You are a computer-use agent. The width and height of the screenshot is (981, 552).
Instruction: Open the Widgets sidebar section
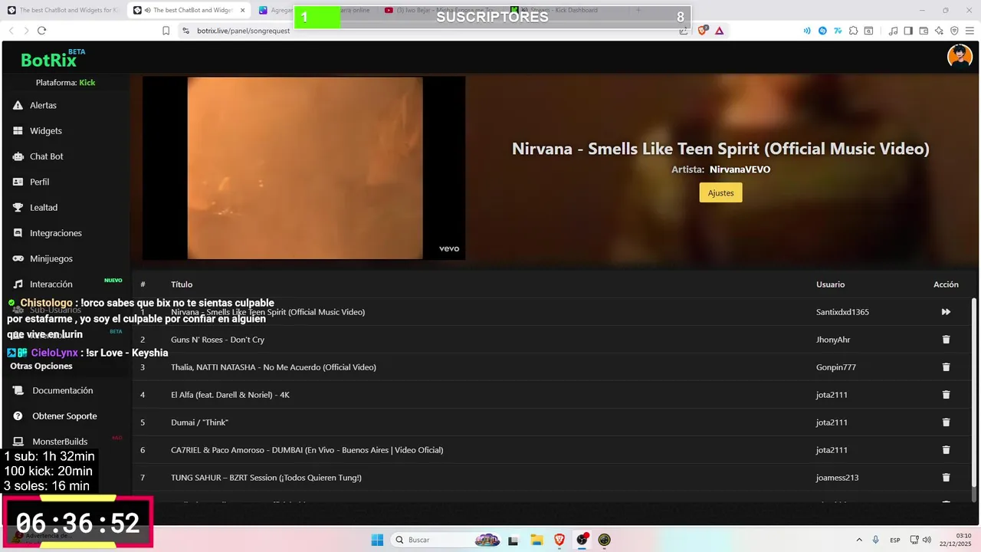click(45, 131)
